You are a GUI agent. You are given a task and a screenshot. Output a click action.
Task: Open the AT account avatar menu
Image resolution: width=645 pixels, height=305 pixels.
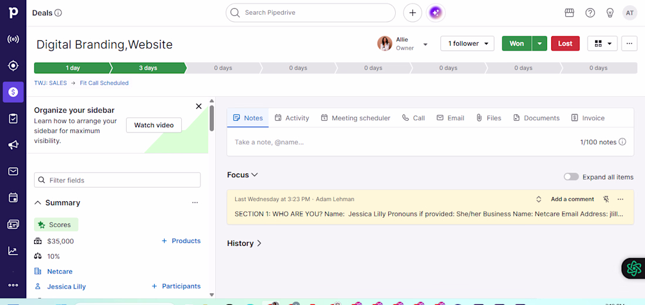629,13
